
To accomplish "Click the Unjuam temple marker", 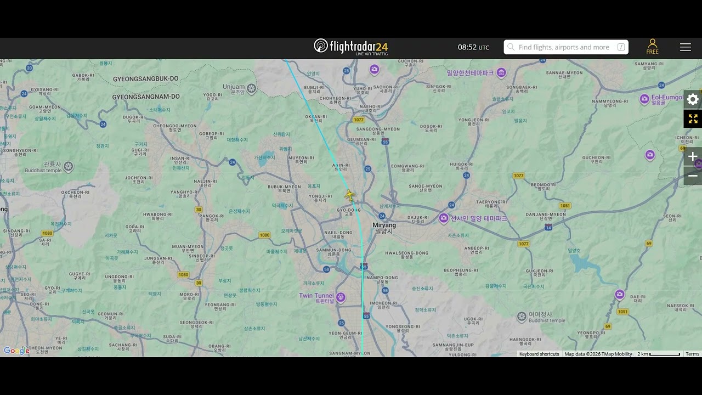I will click(251, 88).
